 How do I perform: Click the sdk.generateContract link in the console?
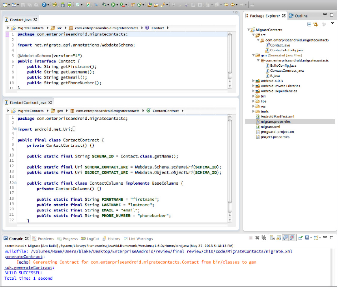click(x=28, y=267)
